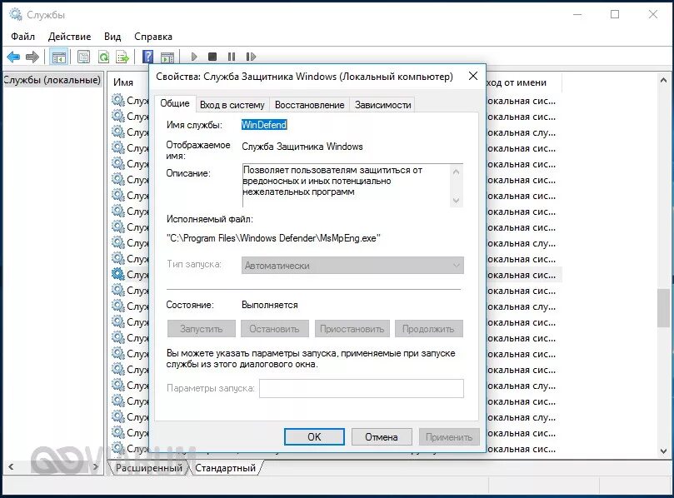Screen dimensions: 674x498
Task: Click the description scroll-up arrow
Action: click(x=456, y=172)
